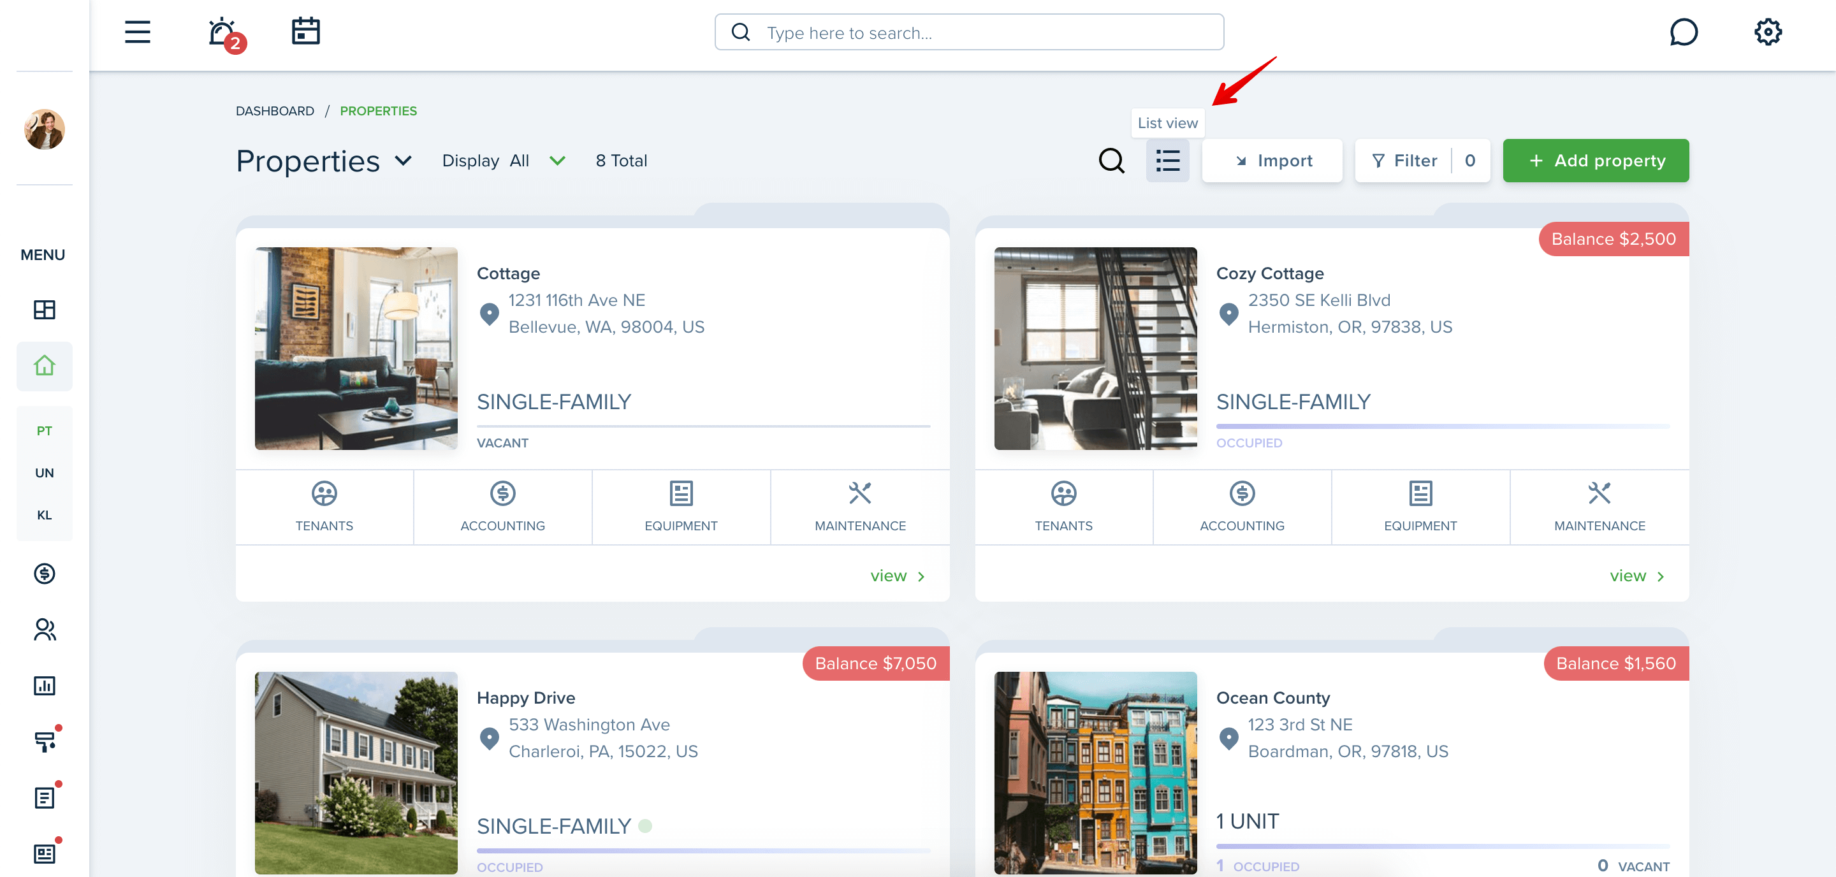Switch to List view toggle
This screenshot has width=1836, height=877.
[1167, 161]
